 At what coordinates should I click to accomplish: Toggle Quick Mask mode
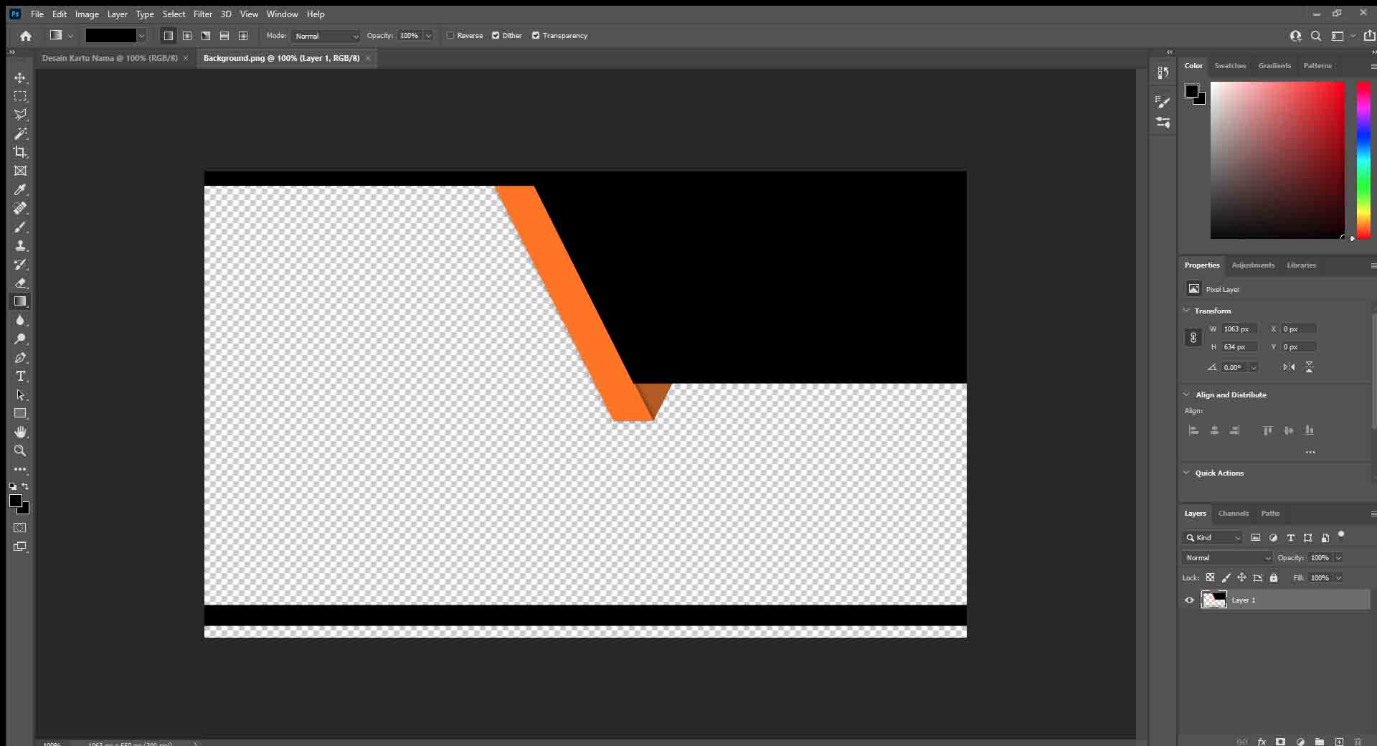20,528
